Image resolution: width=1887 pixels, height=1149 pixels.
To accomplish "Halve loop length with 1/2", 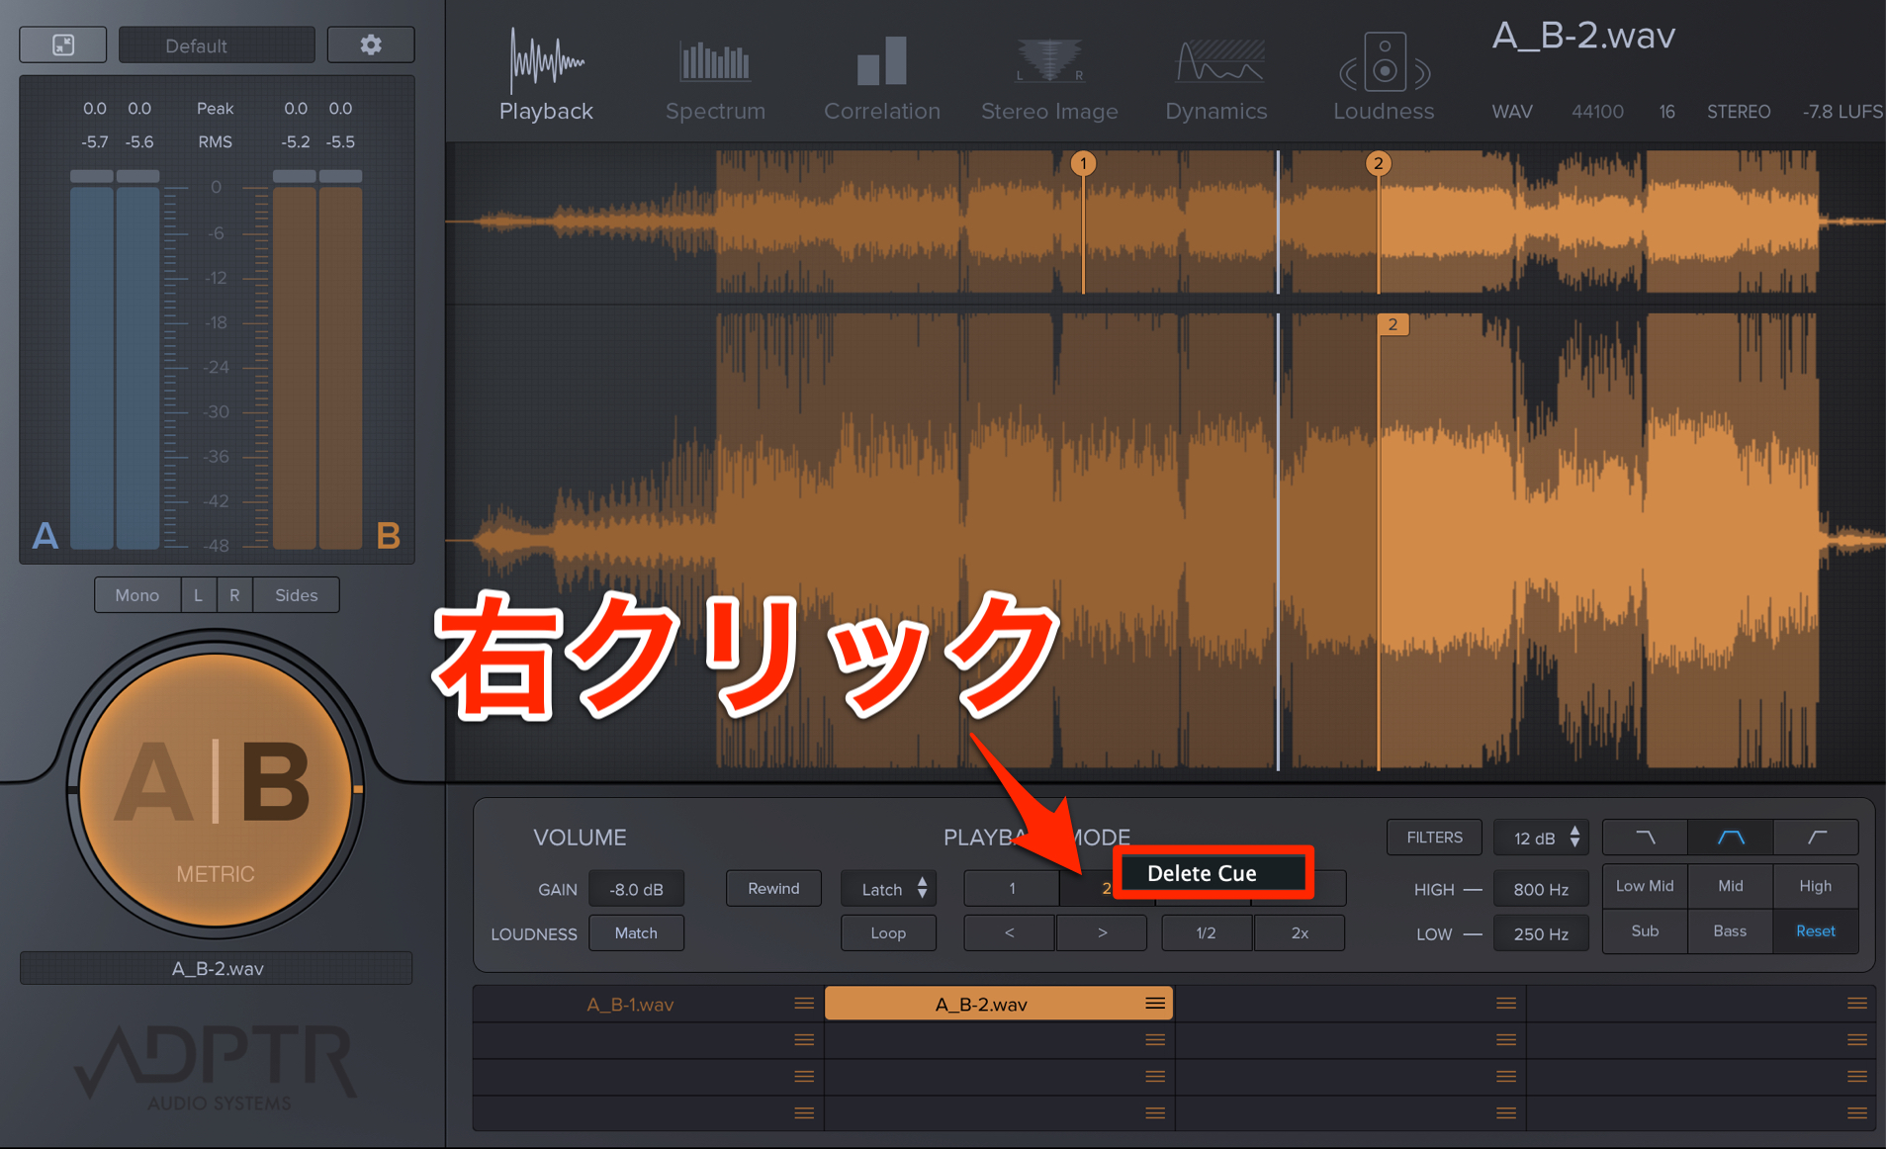I will [1207, 933].
